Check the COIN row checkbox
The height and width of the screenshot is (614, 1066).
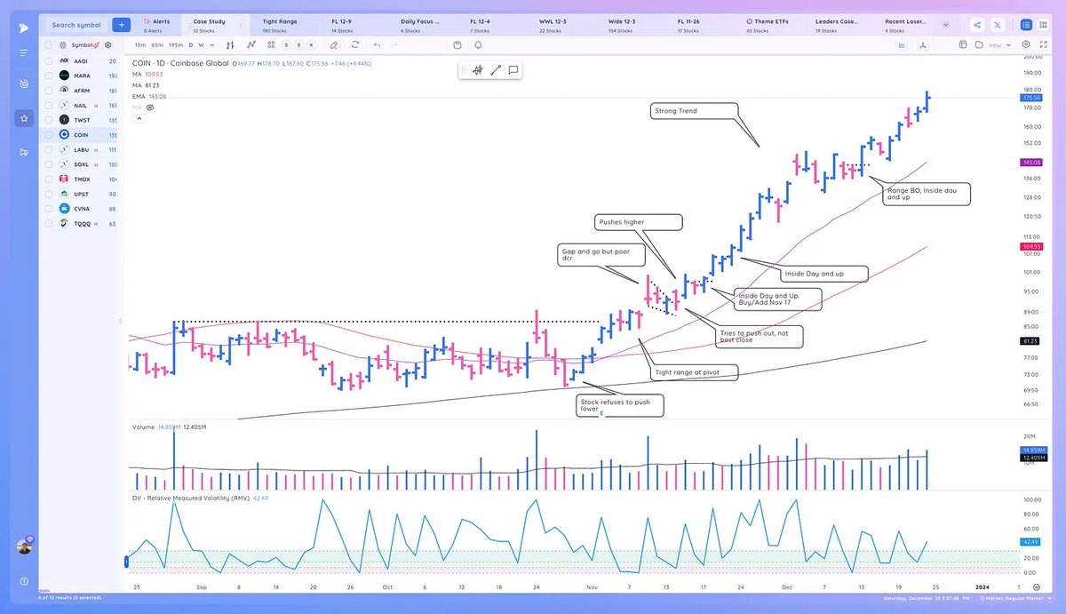click(50, 135)
